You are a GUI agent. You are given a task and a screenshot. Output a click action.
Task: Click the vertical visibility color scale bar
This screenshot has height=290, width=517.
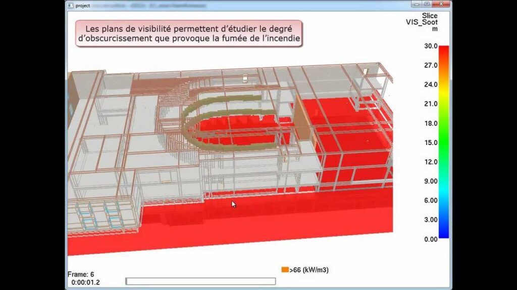[x=444, y=141]
